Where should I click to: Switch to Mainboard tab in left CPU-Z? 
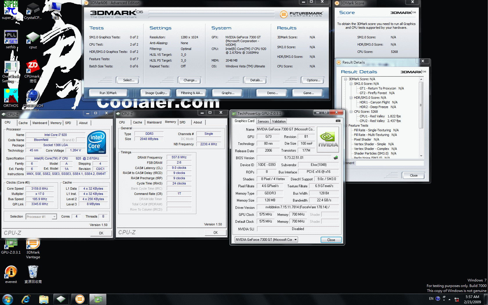click(x=40, y=123)
